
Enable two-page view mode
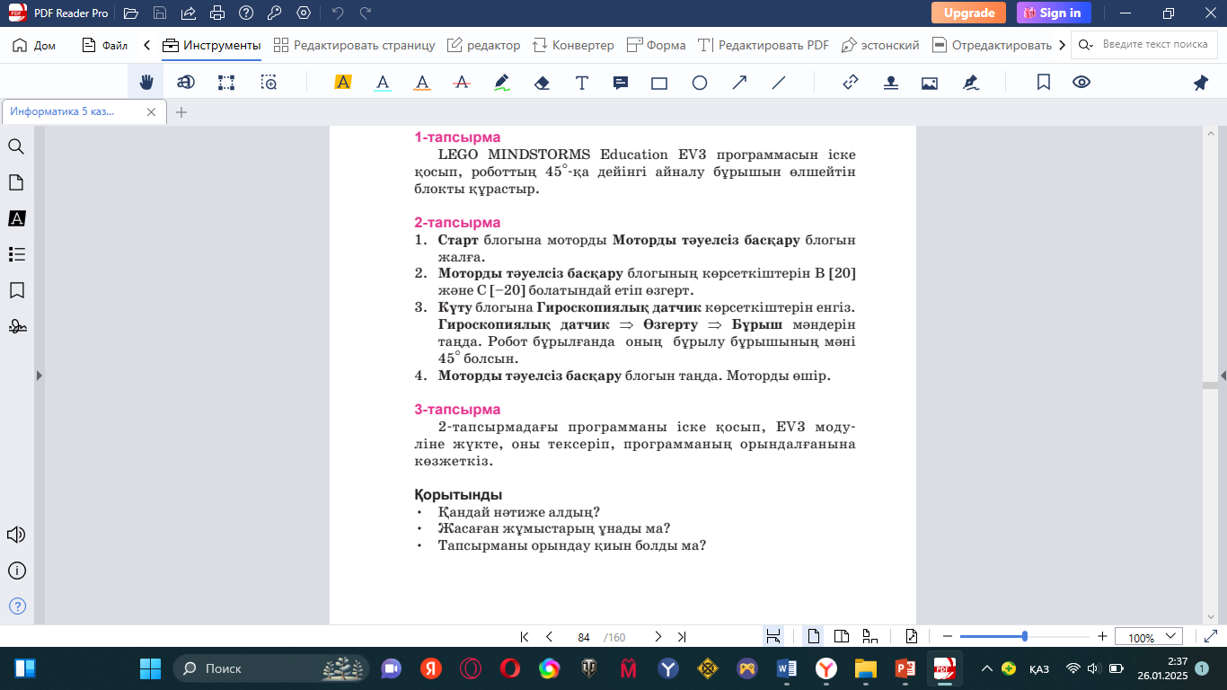click(x=842, y=637)
